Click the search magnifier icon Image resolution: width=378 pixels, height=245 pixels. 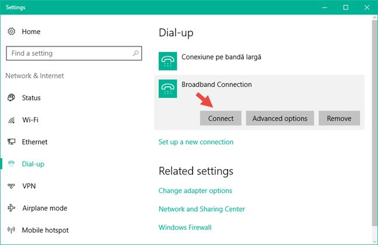136,53
